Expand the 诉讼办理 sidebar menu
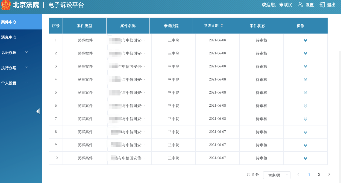This screenshot has width=341, height=183. pos(17,52)
